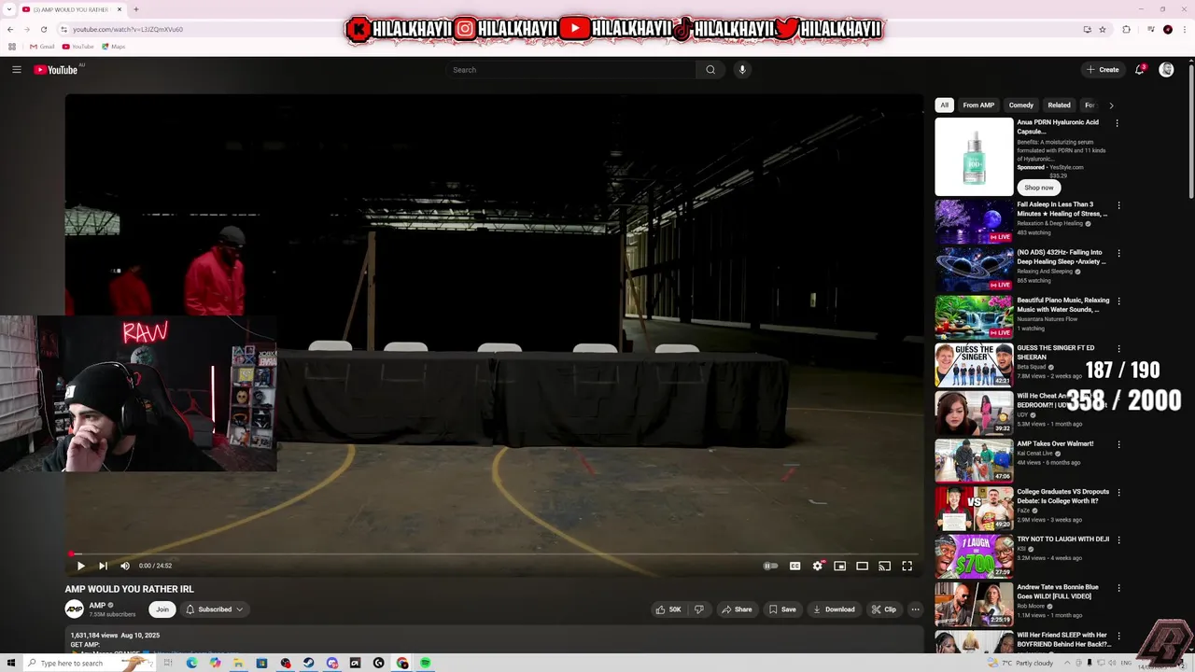The height and width of the screenshot is (672, 1195).
Task: Open Steam from taskbar
Action: coord(308,663)
